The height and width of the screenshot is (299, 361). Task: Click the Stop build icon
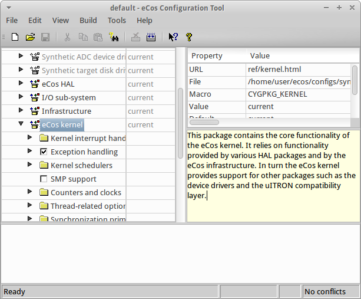[x=135, y=37]
